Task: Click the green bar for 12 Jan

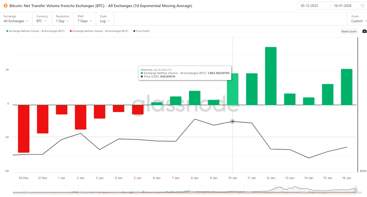Action: 271,76
